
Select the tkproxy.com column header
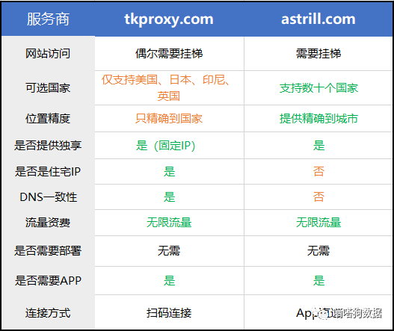click(169, 19)
